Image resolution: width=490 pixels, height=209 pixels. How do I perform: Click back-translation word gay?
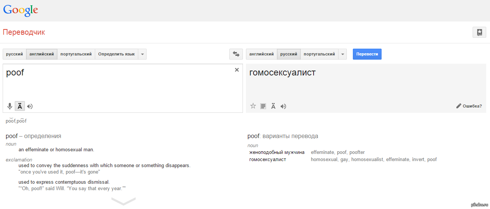click(344, 160)
